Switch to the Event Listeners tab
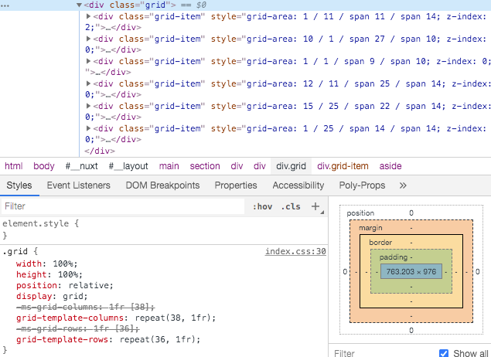This screenshot has width=491, height=357. [x=78, y=185]
